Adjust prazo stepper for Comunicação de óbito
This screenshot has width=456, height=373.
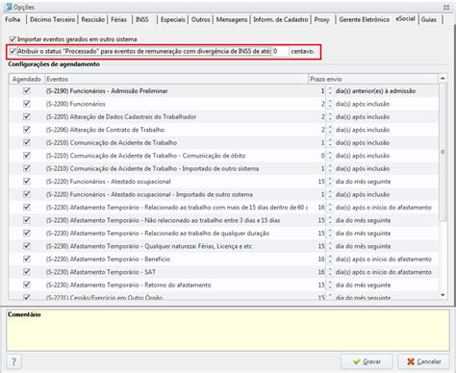[330, 156]
